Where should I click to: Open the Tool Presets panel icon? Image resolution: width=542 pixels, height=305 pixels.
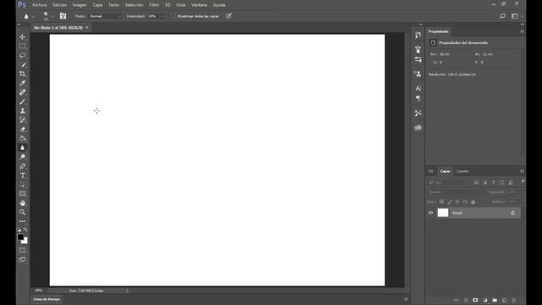tap(418, 113)
